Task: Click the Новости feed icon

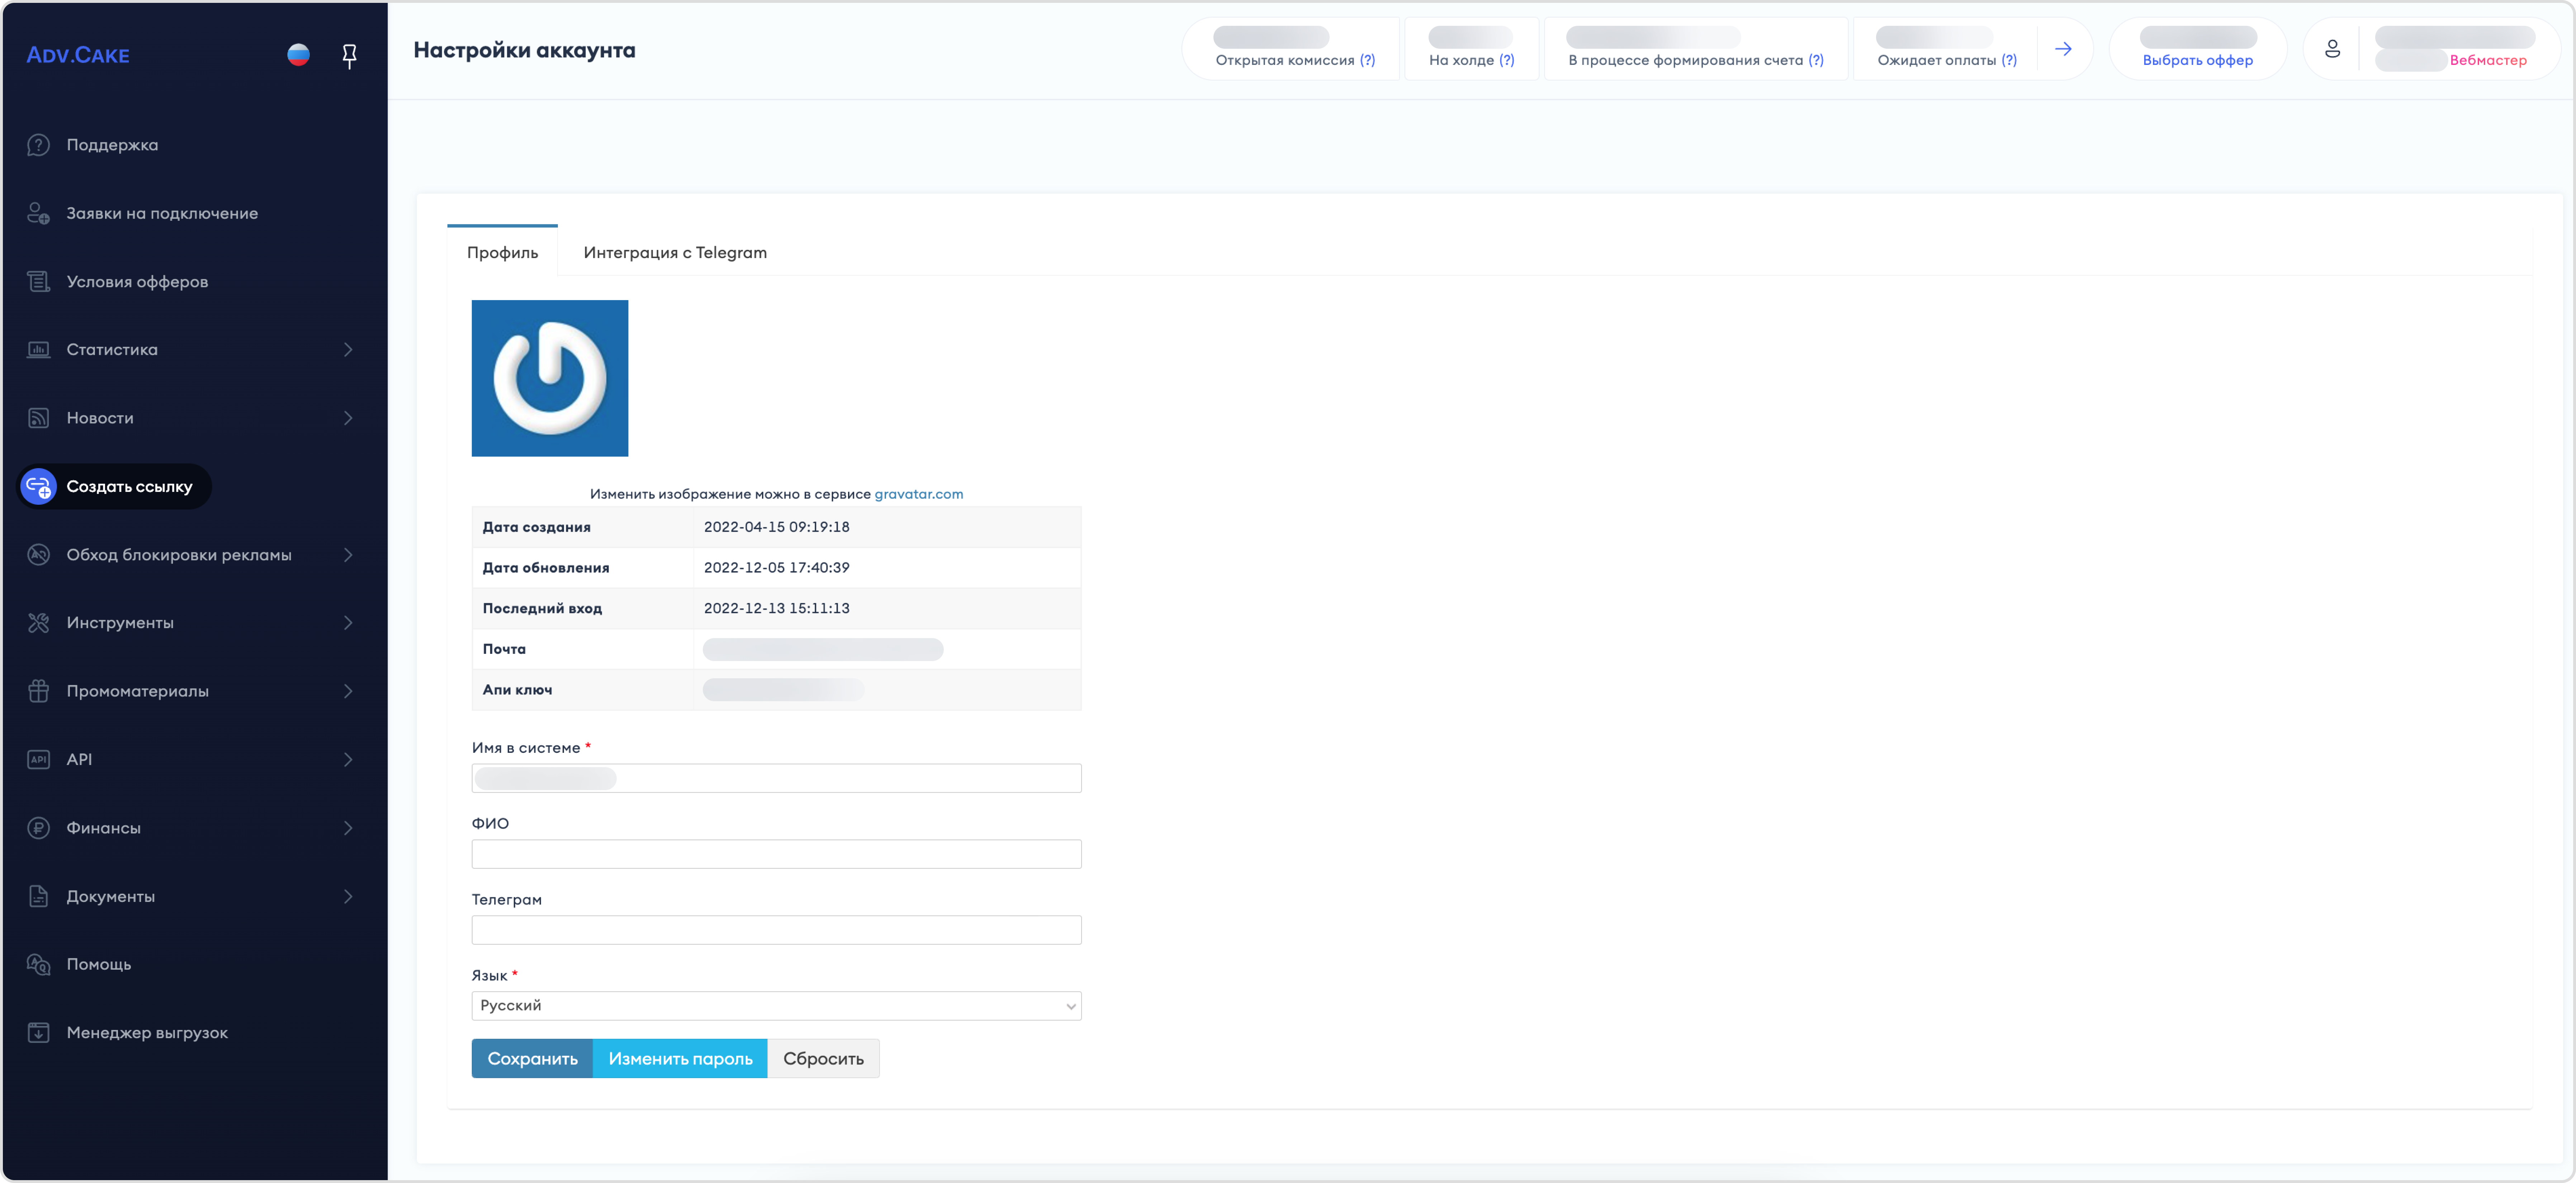Action: coord(38,418)
